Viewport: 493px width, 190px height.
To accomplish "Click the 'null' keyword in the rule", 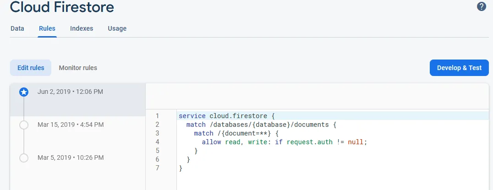I will click(x=356, y=142).
